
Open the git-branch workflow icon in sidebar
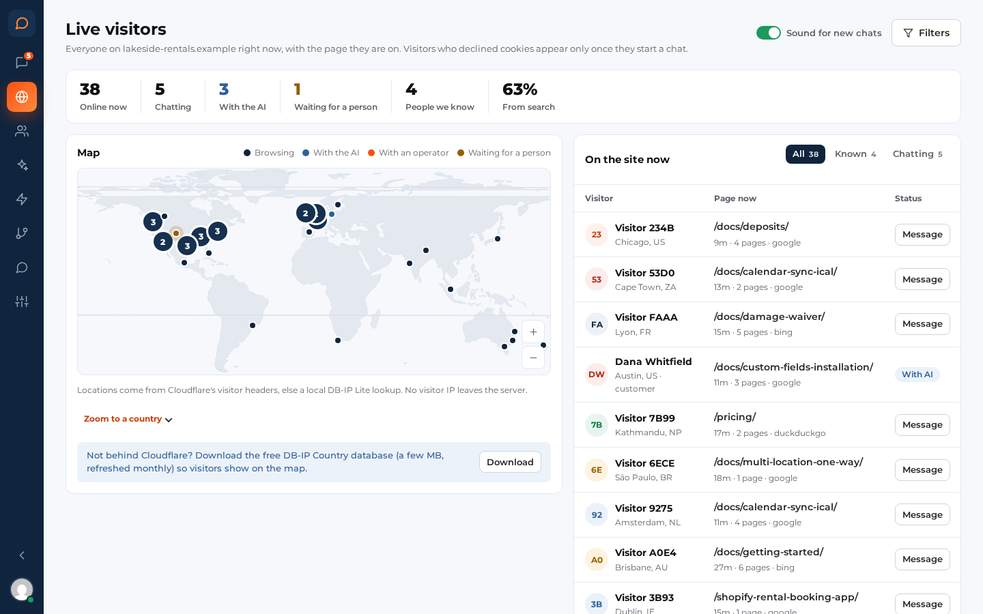coord(22,233)
